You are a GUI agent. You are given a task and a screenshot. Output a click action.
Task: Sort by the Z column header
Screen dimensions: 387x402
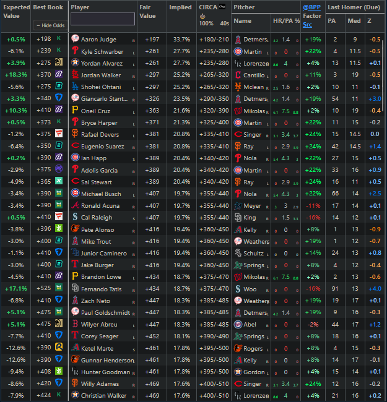click(x=369, y=21)
